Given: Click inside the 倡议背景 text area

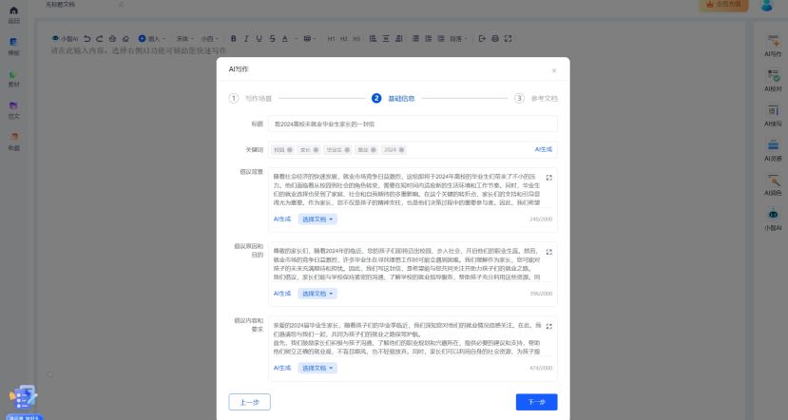Looking at the screenshot, I should pos(407,189).
